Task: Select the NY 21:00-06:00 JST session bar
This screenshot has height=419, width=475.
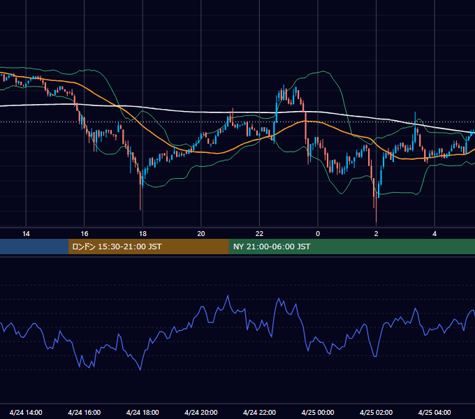Action: (351, 247)
